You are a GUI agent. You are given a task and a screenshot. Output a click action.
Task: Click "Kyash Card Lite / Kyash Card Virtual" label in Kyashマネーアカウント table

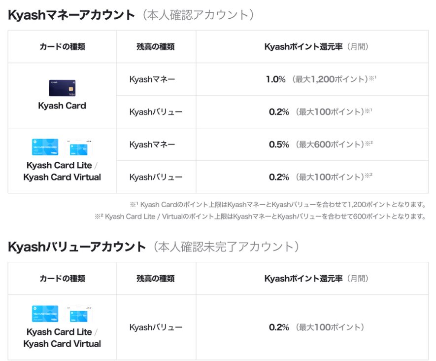62,171
